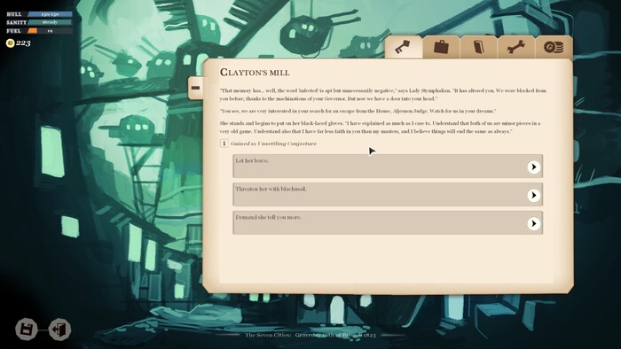Click the Hull status bar
621x349 pixels.
pyautogui.click(x=50, y=14)
